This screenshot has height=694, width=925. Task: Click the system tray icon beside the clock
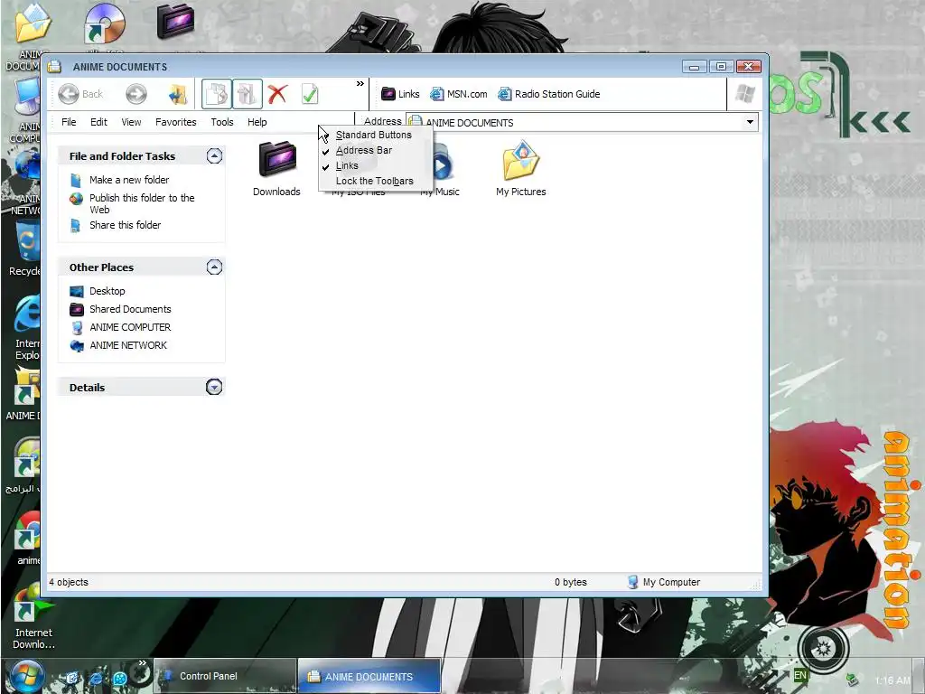click(852, 680)
